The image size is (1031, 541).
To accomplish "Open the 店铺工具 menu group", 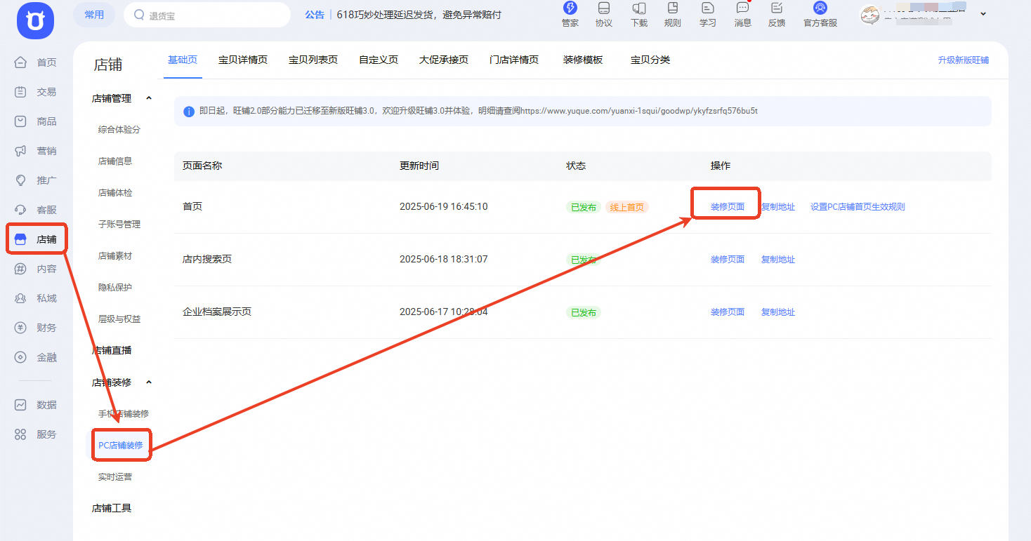I will tap(112, 508).
